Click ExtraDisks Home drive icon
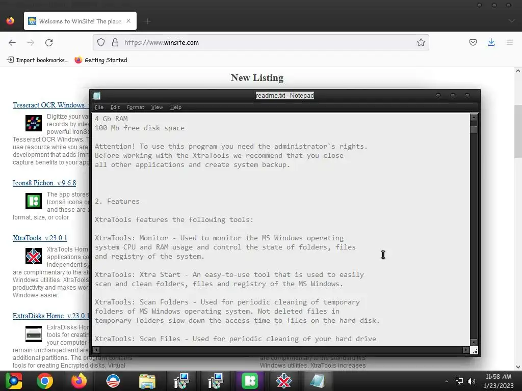522x391 pixels. 34,334
